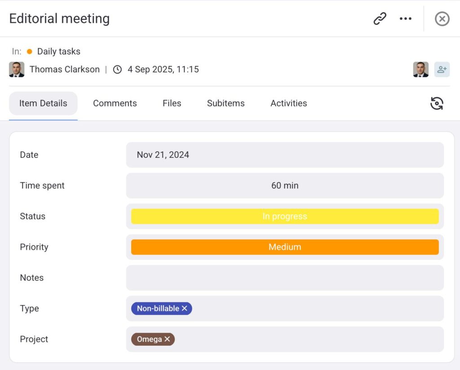
Task: Remove the Non-billable tag with X
Action: [x=185, y=309]
